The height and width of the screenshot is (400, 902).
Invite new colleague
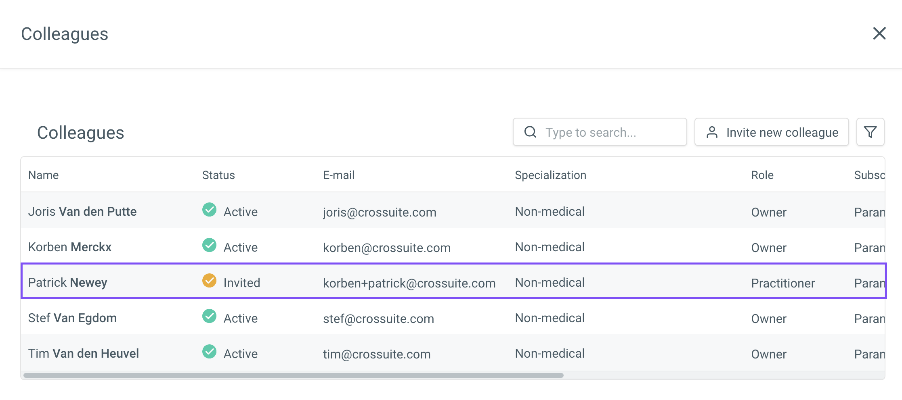[x=771, y=132]
